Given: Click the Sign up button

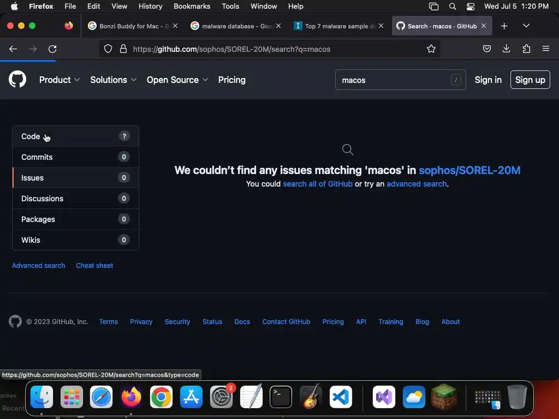Looking at the screenshot, I should (x=530, y=80).
